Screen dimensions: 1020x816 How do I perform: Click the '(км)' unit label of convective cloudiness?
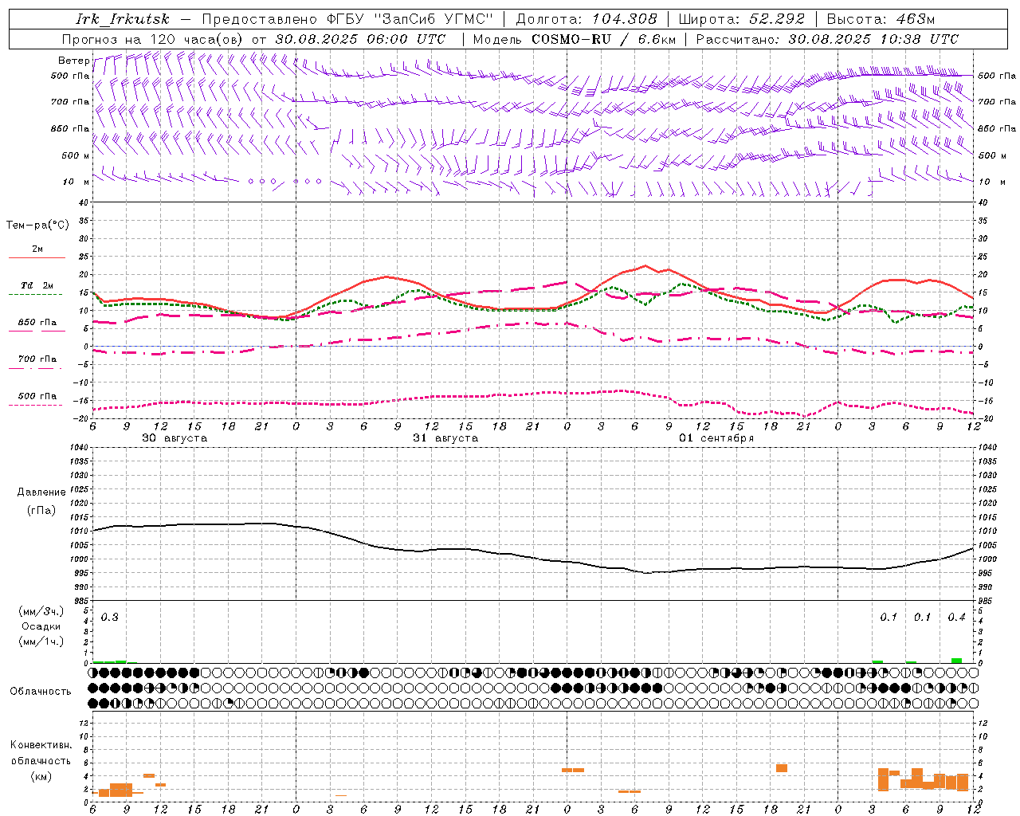click(41, 776)
